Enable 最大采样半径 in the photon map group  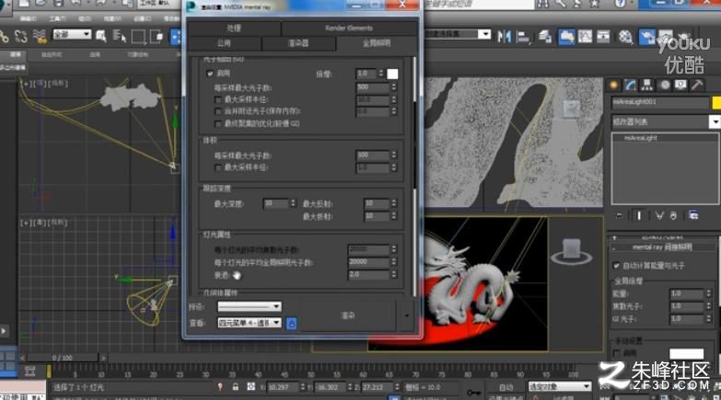[218, 99]
